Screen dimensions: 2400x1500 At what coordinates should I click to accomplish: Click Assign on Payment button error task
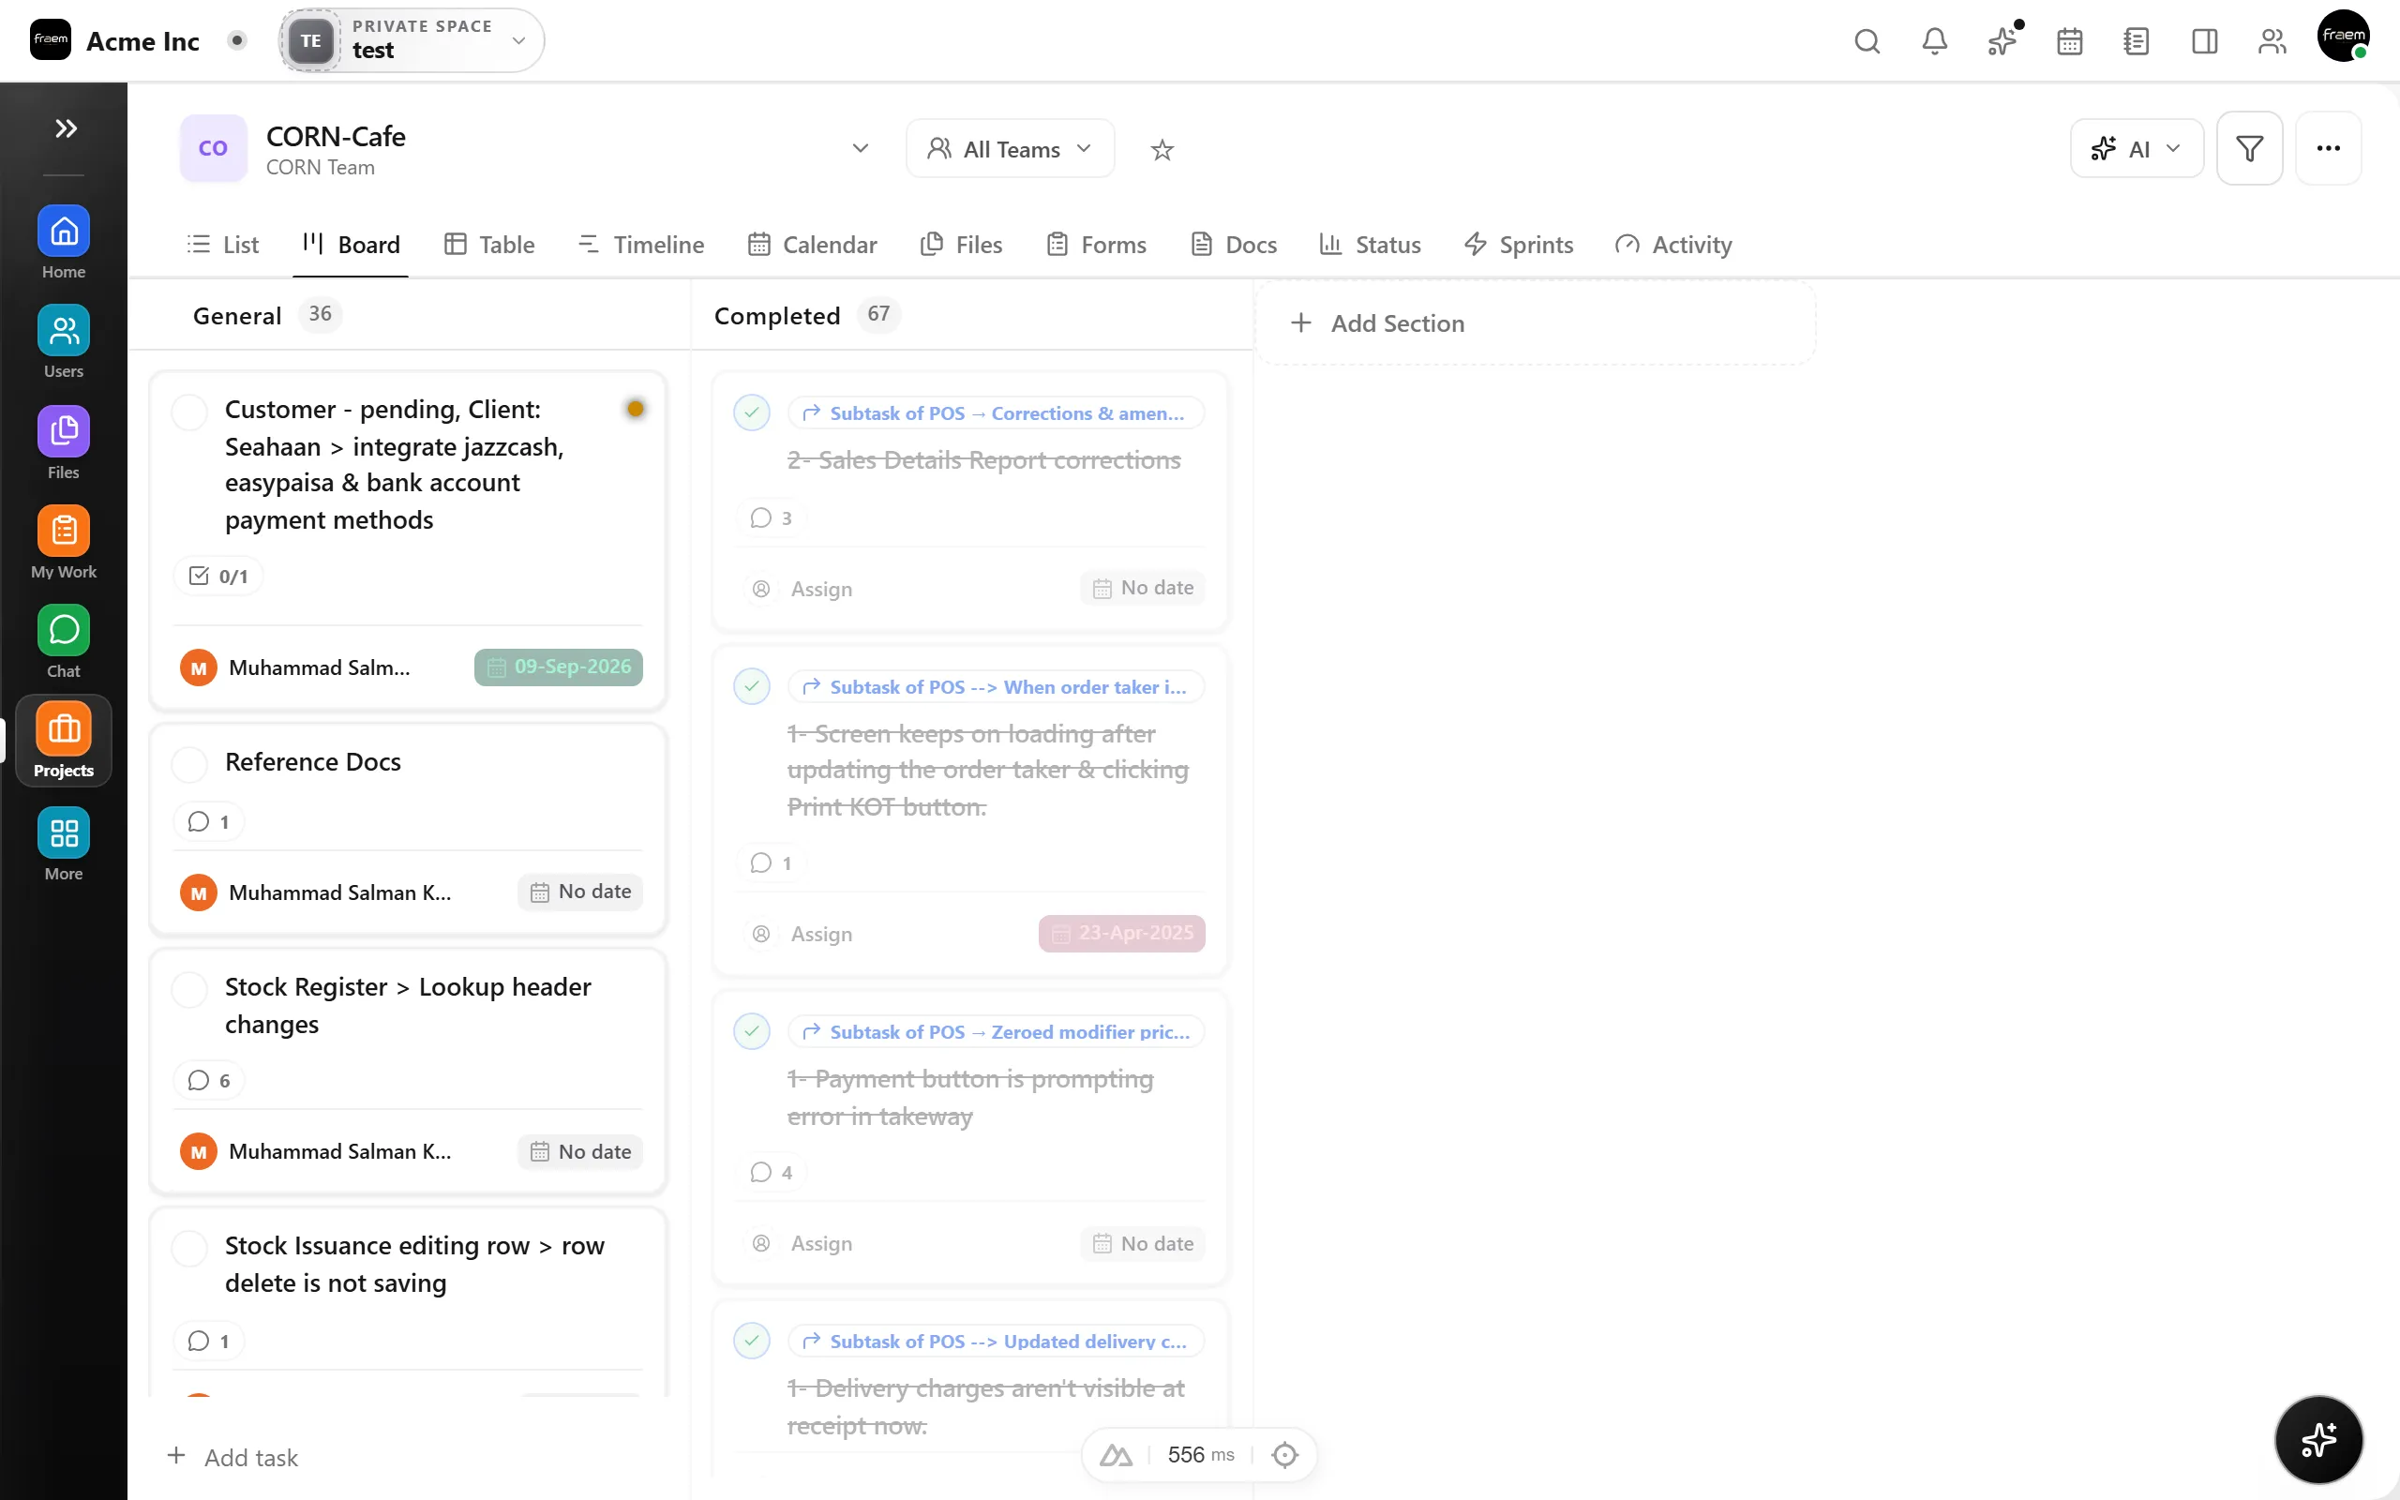tap(802, 1243)
